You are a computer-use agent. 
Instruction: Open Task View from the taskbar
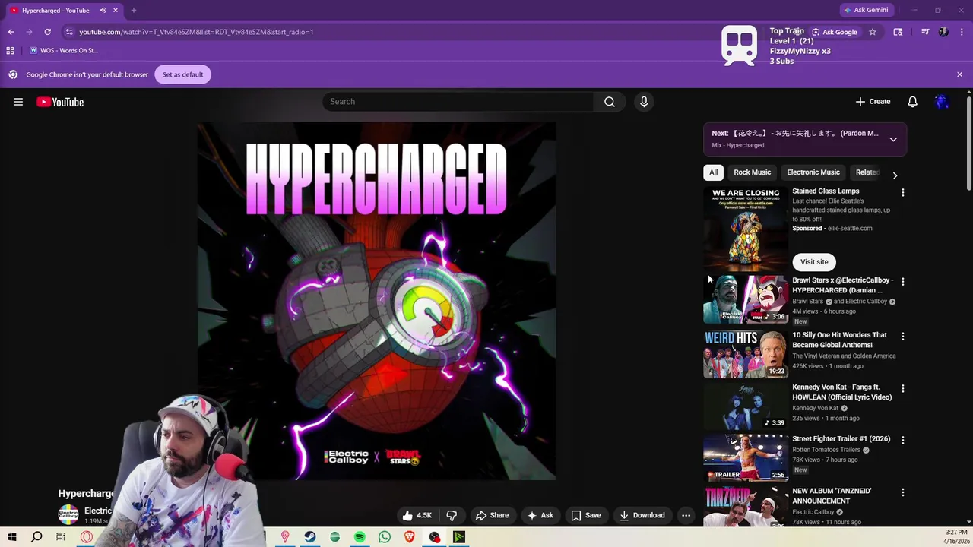tap(61, 537)
